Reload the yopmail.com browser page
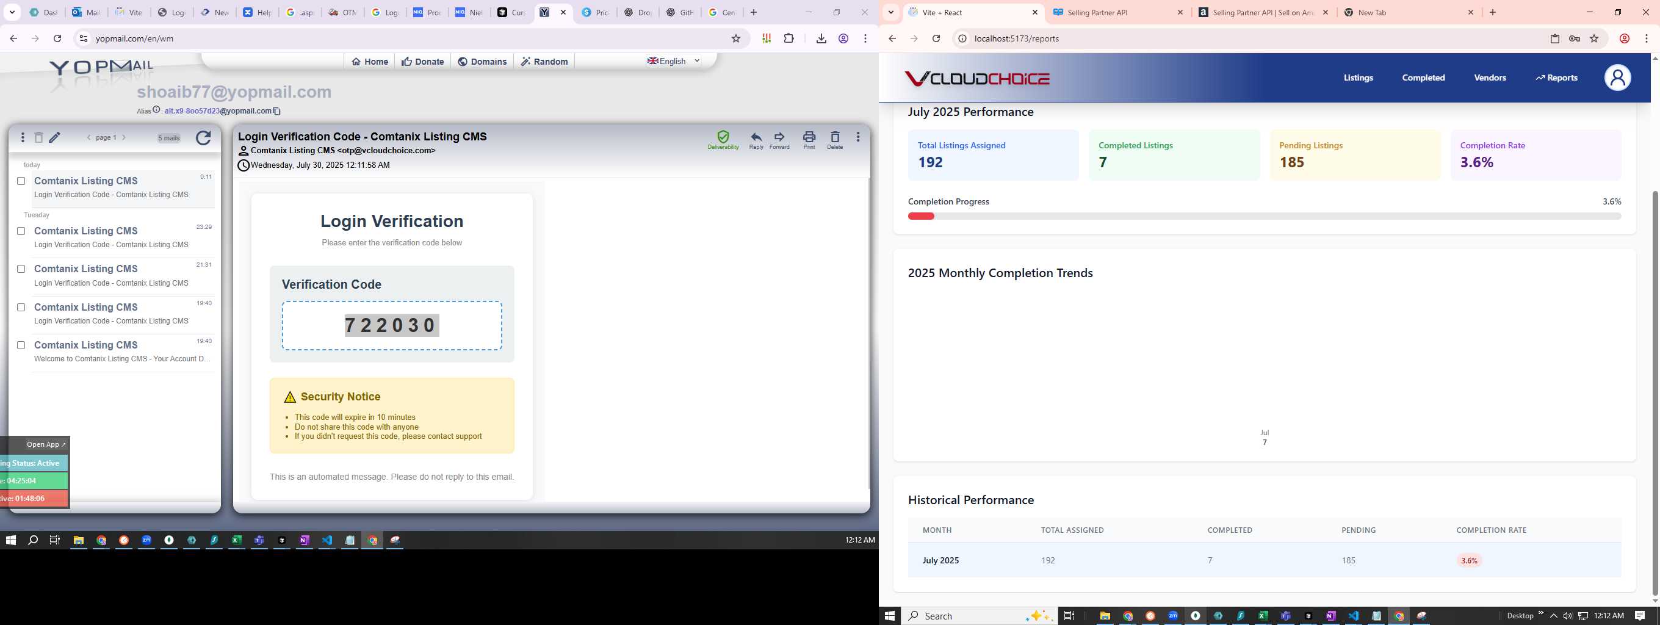This screenshot has width=1660, height=625. point(57,38)
